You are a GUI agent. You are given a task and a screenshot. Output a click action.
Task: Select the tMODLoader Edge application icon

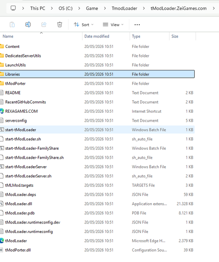(2, 241)
